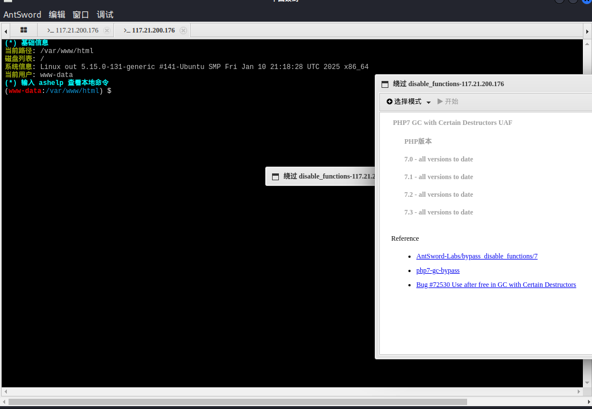
Task: Close the active 117.21.200.176 tab
Action: point(183,31)
